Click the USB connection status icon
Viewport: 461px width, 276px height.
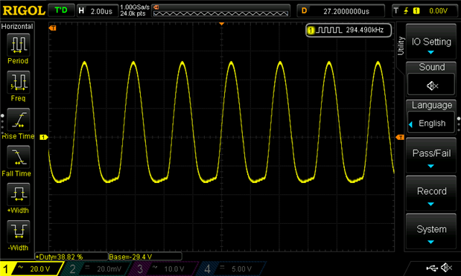click(x=432, y=268)
